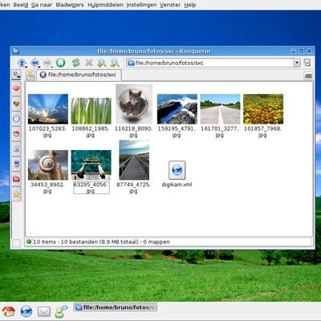Open the Ga naar menu
Viewport: 321px width, 321px height.
click(42, 5)
